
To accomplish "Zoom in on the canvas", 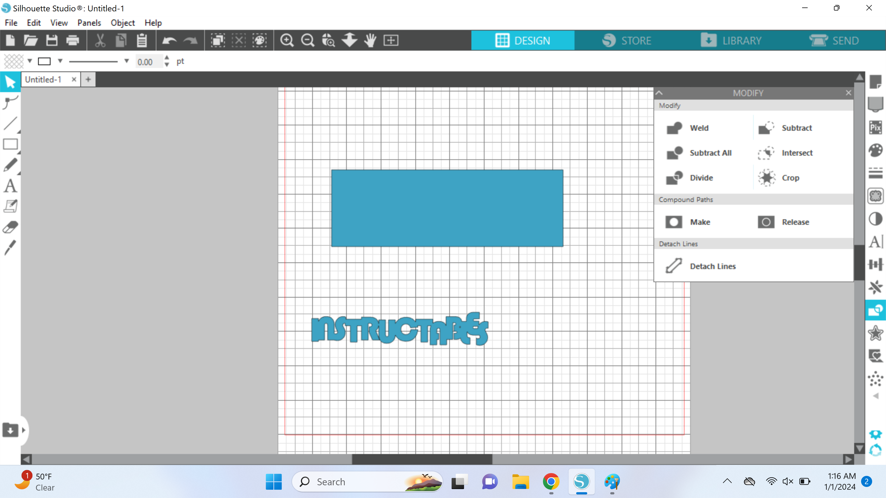I will point(287,40).
